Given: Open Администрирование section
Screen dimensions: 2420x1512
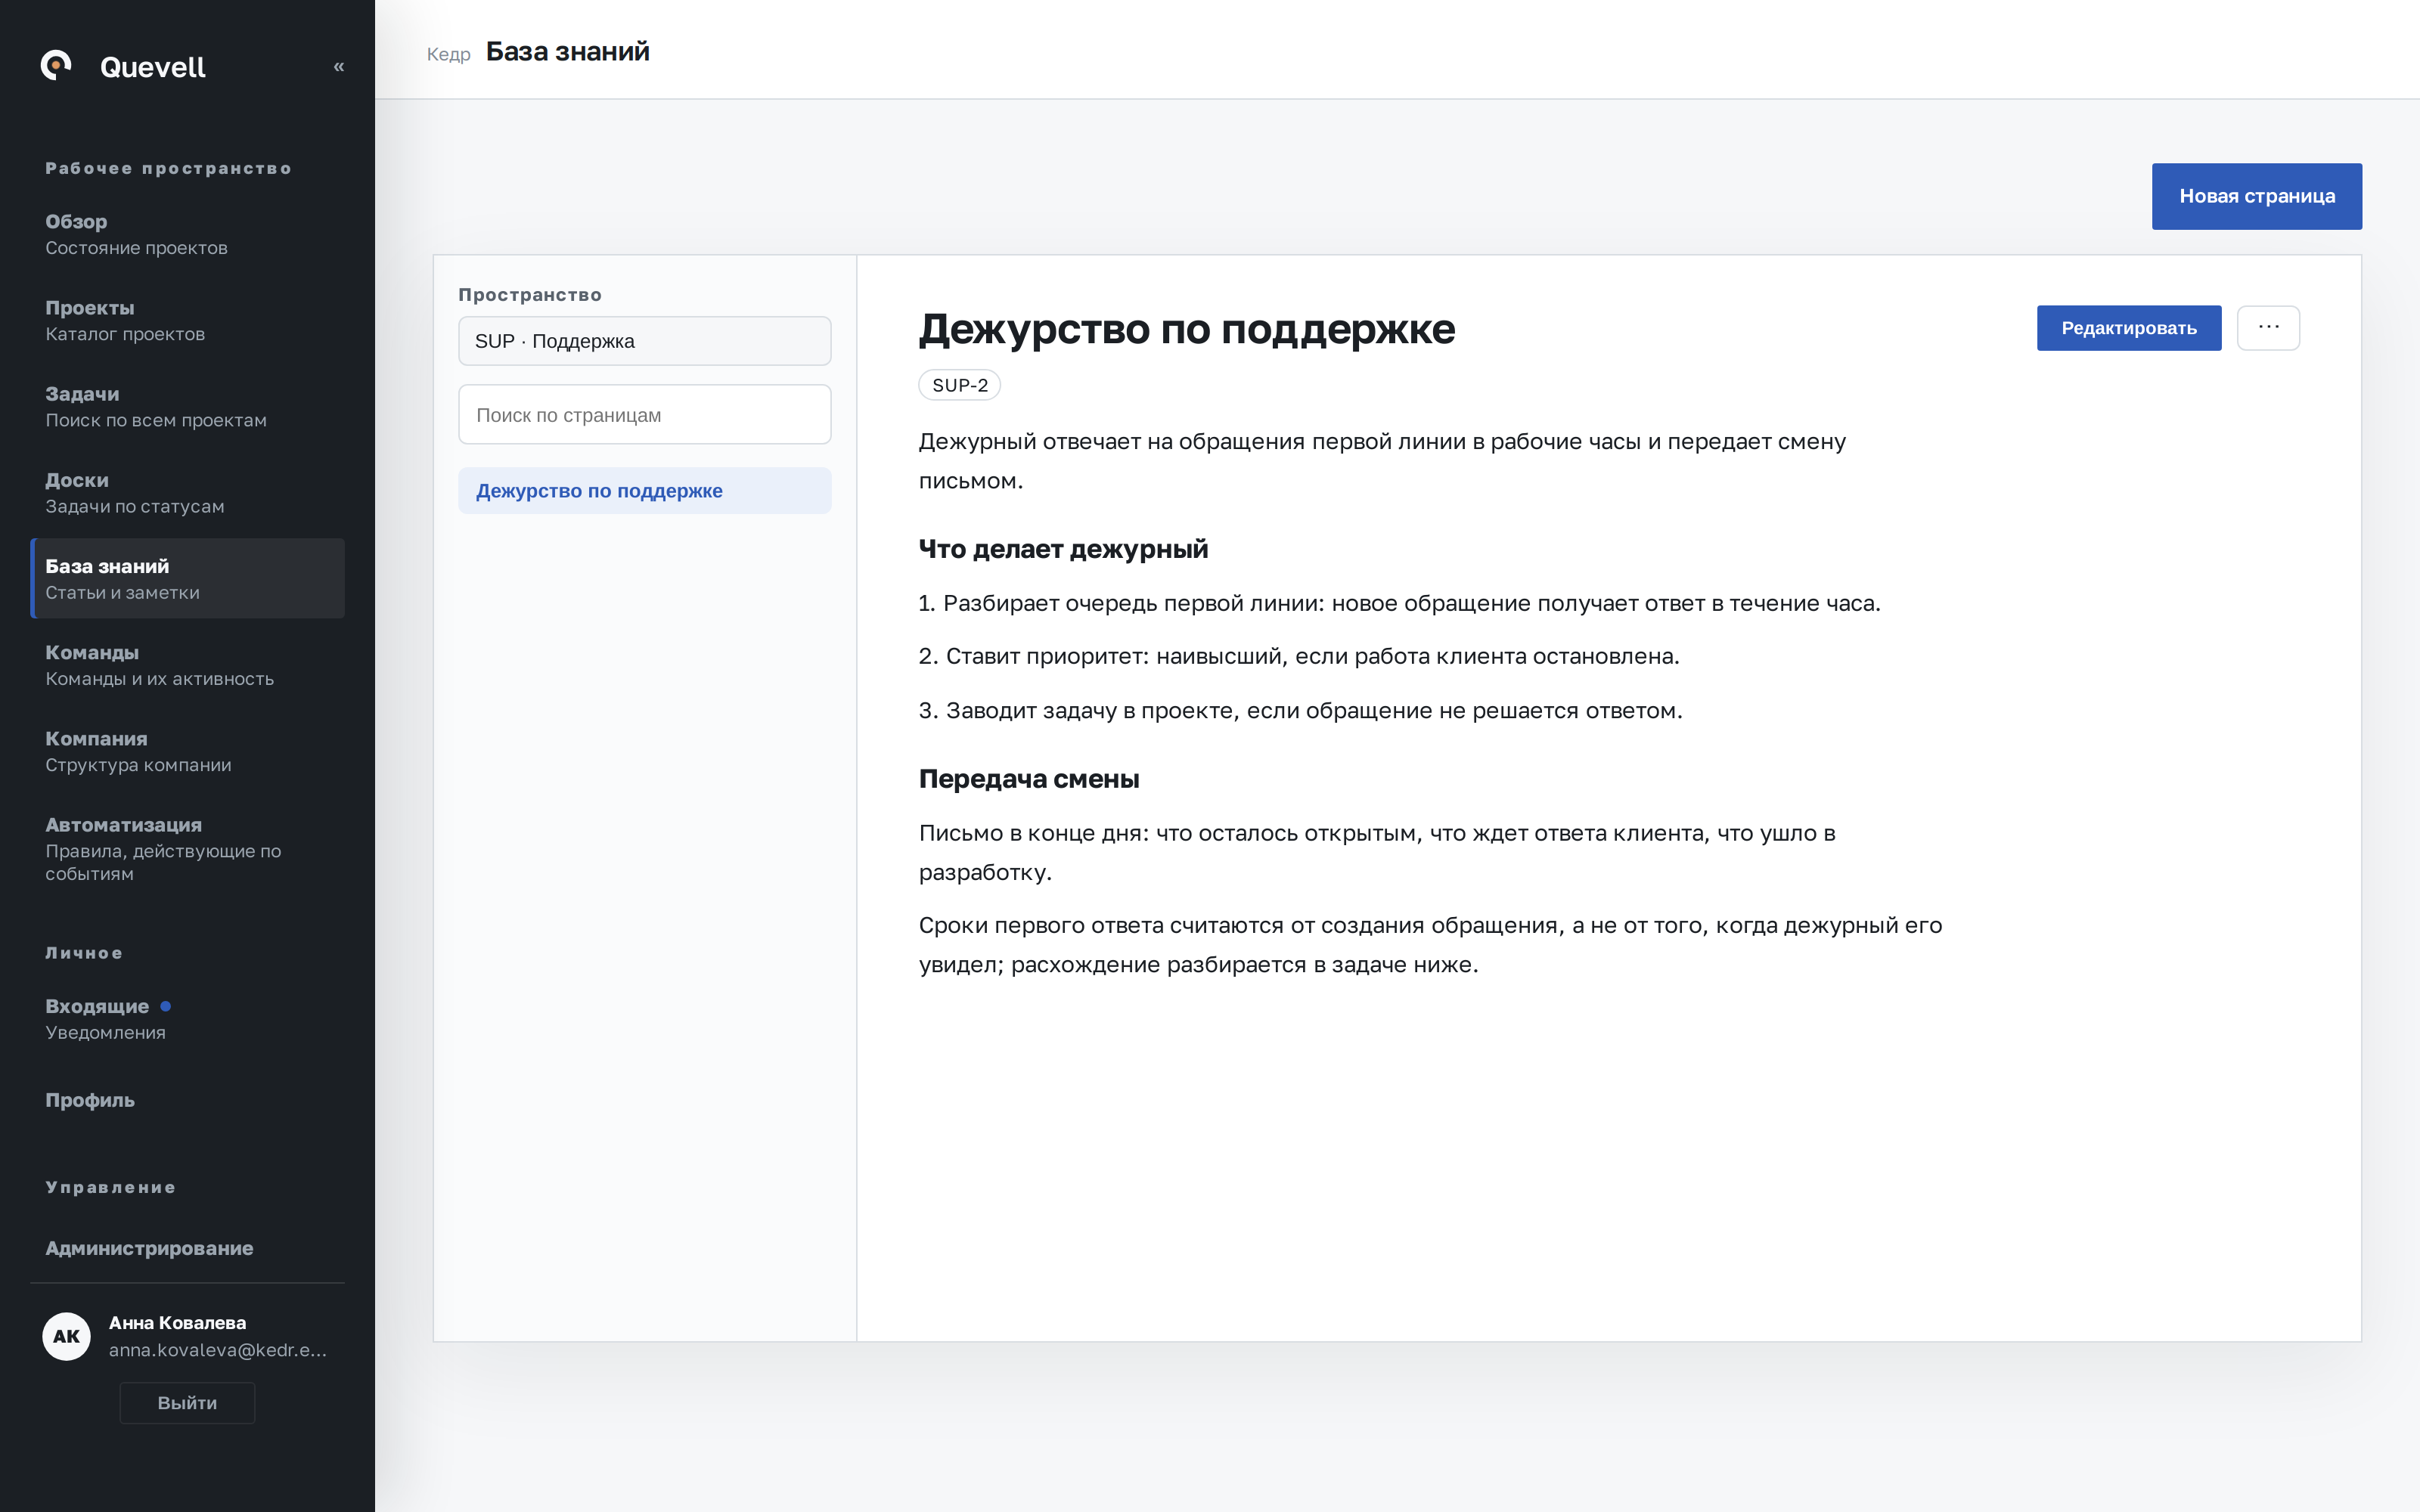Looking at the screenshot, I should click(x=187, y=1248).
